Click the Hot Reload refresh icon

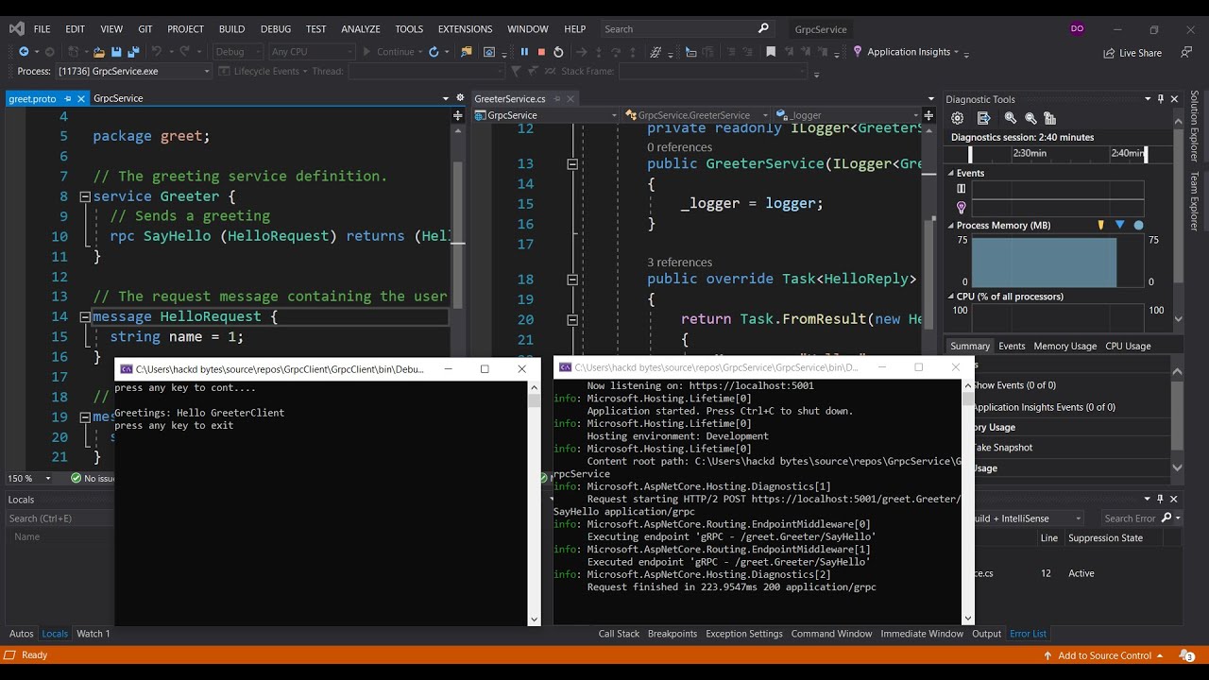coord(434,52)
